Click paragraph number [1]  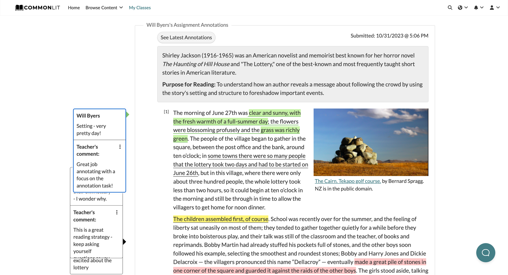tap(166, 112)
